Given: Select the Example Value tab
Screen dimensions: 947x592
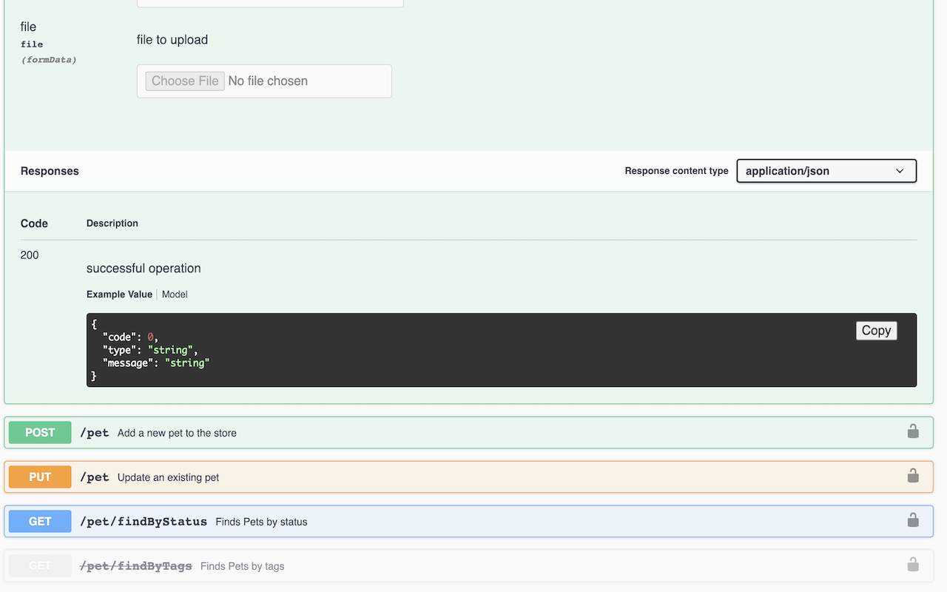Looking at the screenshot, I should point(119,295).
